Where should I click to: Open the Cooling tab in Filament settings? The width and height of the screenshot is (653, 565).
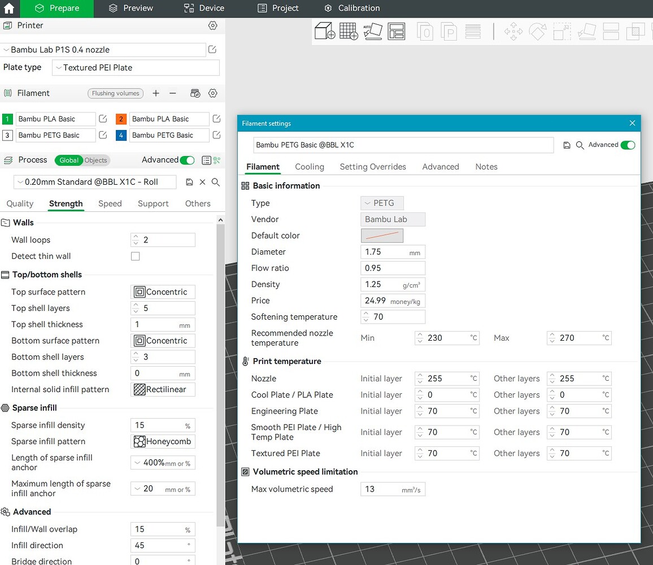click(x=310, y=167)
